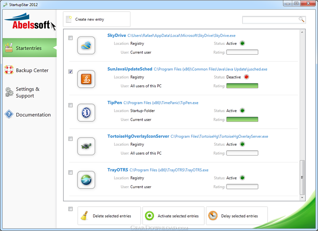Open the SkyDrive entry name link
This screenshot has width=318, height=231.
tap(116, 35)
